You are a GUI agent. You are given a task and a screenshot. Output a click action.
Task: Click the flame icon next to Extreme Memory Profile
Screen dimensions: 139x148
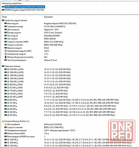coord(3,121)
